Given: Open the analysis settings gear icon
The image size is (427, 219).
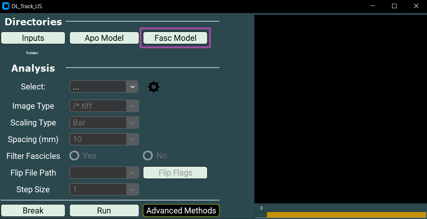Looking at the screenshot, I should [x=154, y=86].
